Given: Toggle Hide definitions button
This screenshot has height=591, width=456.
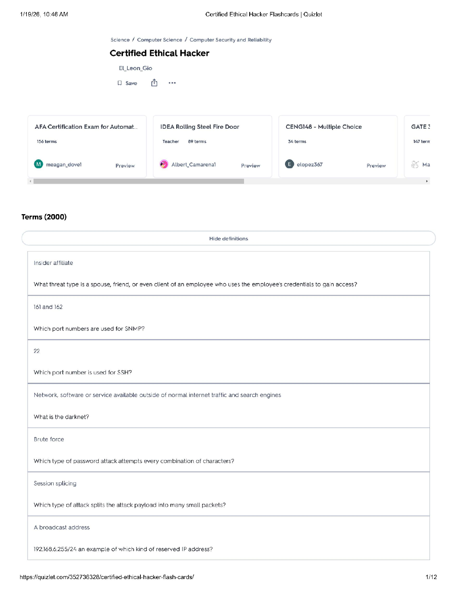Looking at the screenshot, I should (228, 238).
